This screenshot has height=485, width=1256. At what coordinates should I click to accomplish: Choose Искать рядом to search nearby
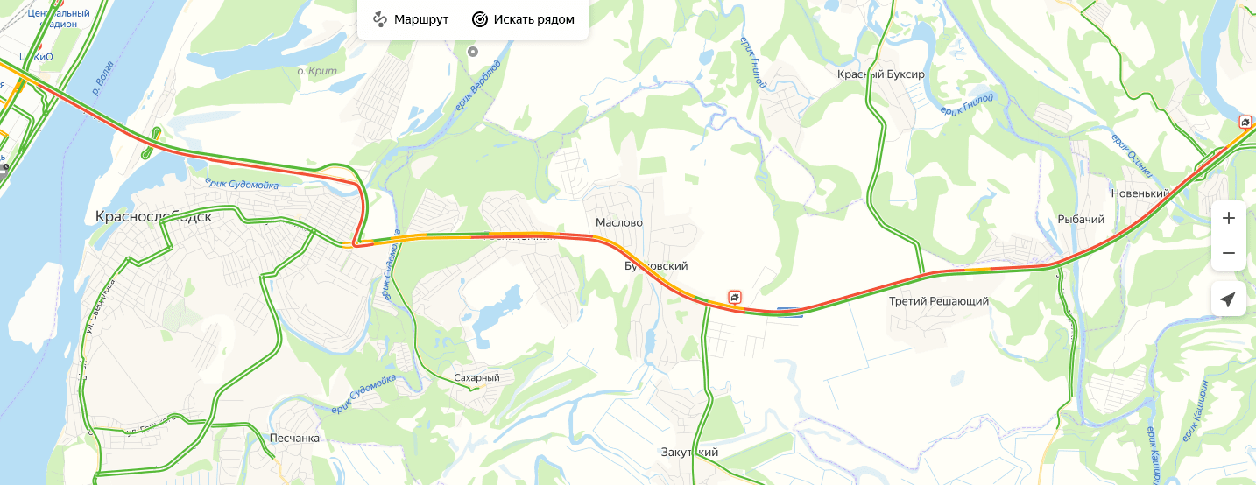pos(524,19)
